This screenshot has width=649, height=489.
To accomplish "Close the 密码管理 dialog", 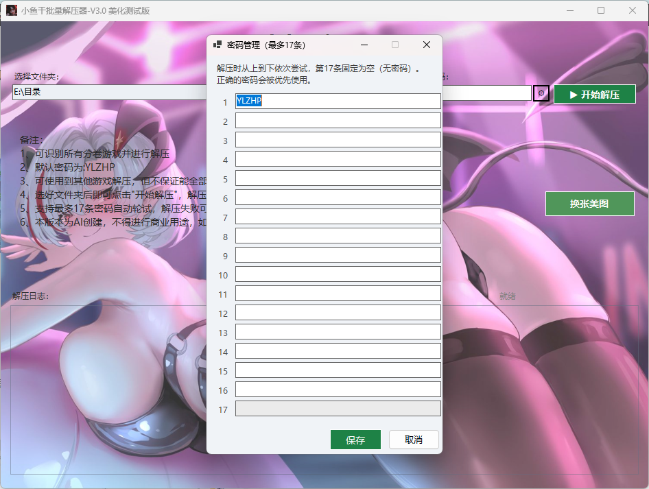I will pyautogui.click(x=427, y=45).
